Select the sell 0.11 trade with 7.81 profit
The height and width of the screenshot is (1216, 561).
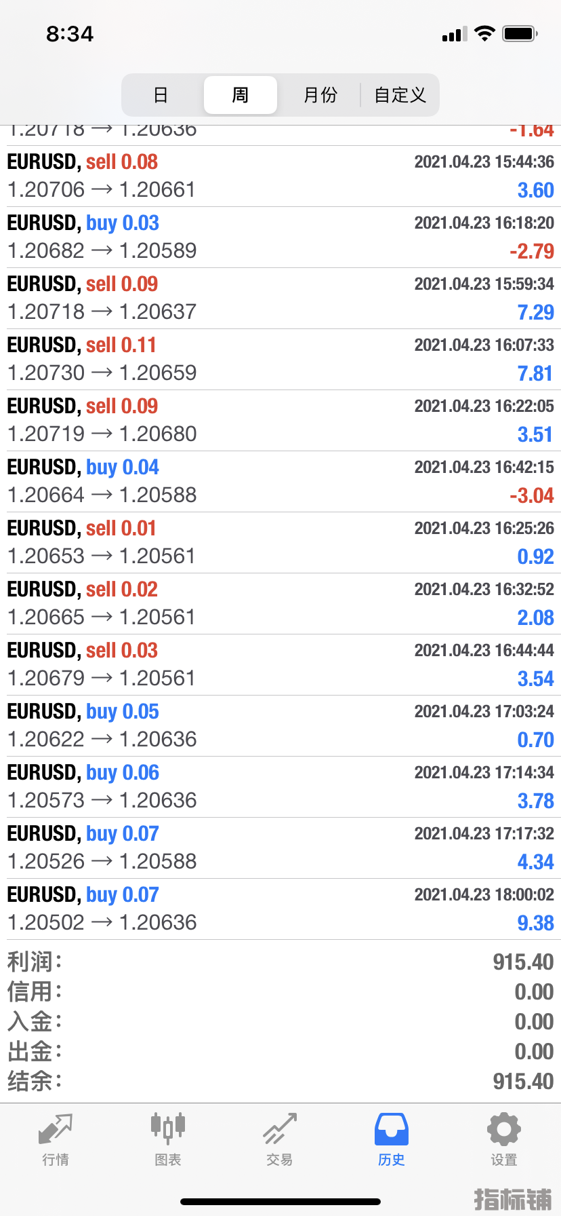tap(280, 360)
